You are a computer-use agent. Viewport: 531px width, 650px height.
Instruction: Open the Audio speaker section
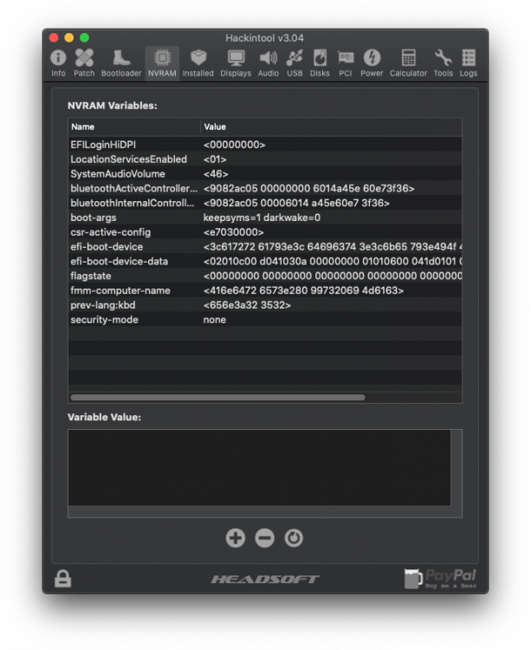point(268,63)
